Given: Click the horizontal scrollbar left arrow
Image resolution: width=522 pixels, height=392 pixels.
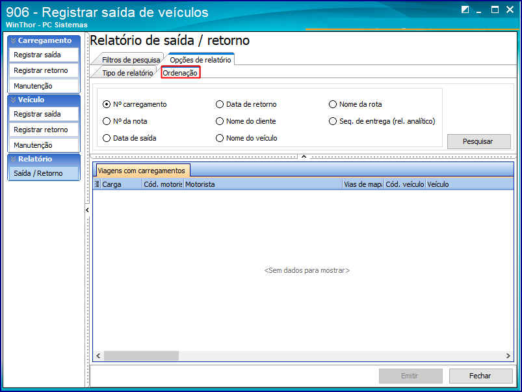Looking at the screenshot, I should pyautogui.click(x=98, y=356).
